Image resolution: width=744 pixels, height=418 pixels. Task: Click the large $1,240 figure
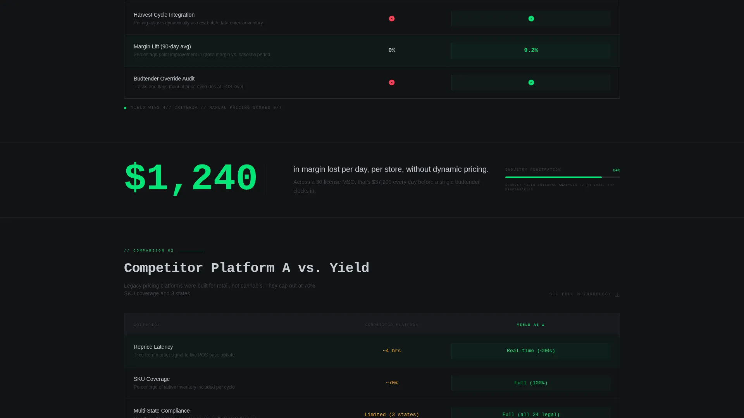[190, 178]
